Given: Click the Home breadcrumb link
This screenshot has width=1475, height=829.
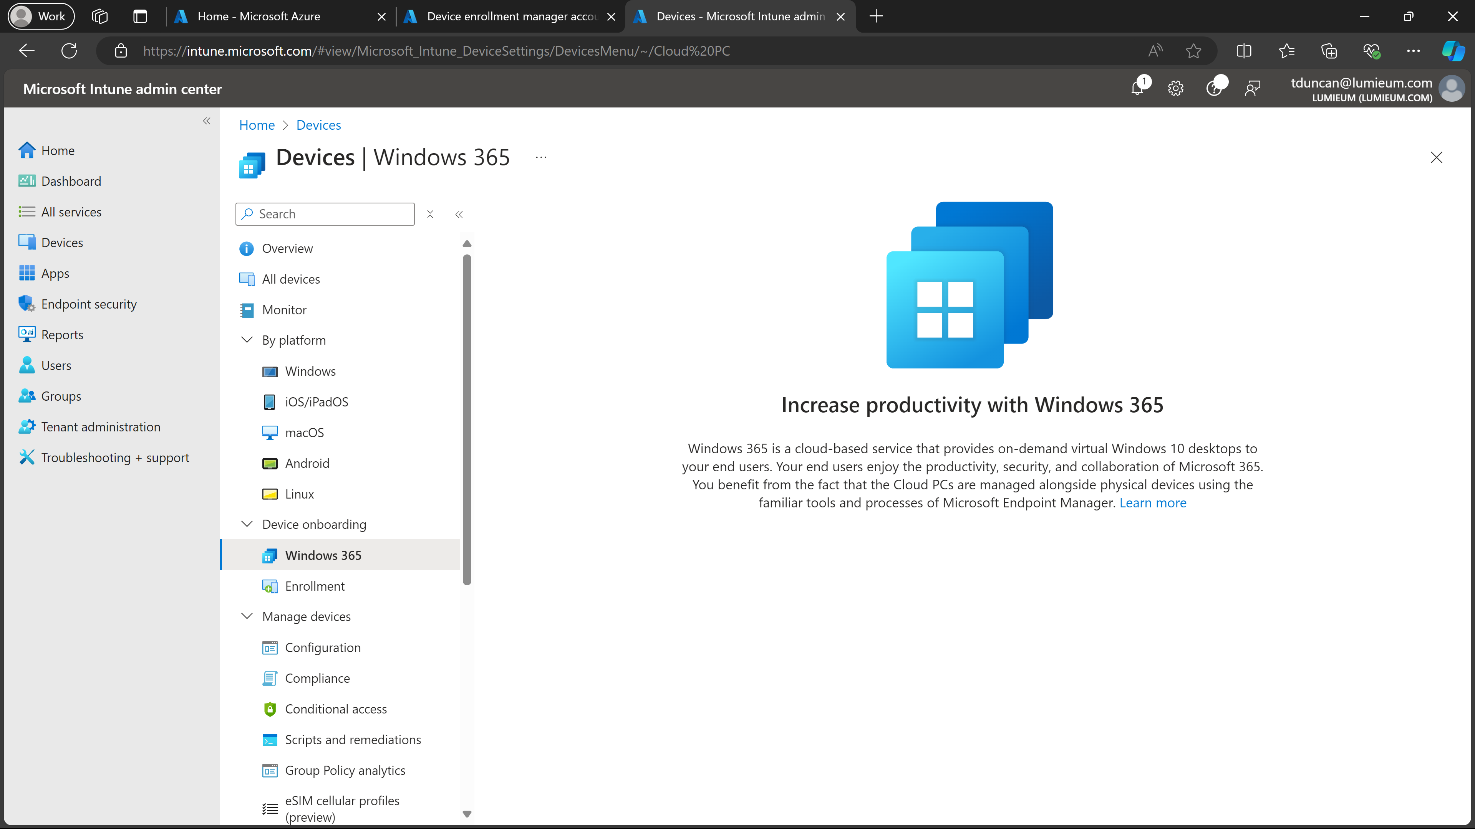Looking at the screenshot, I should (257, 125).
